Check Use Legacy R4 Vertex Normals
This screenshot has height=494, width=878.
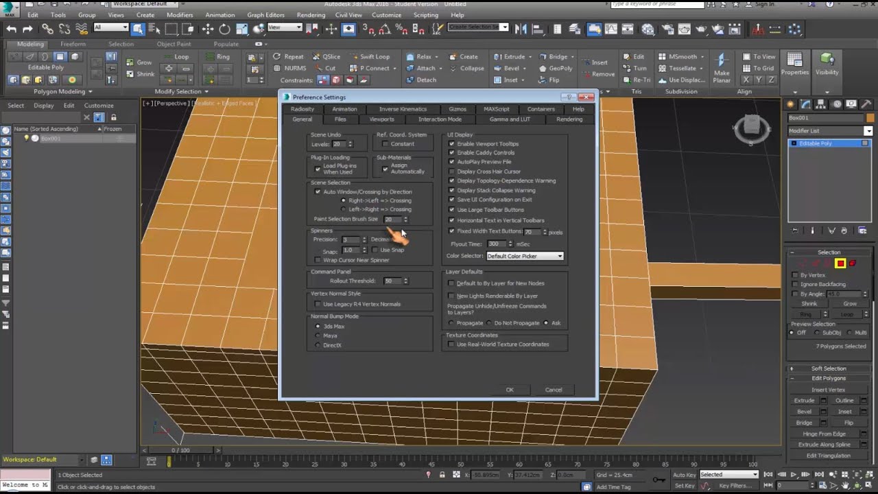click(318, 304)
